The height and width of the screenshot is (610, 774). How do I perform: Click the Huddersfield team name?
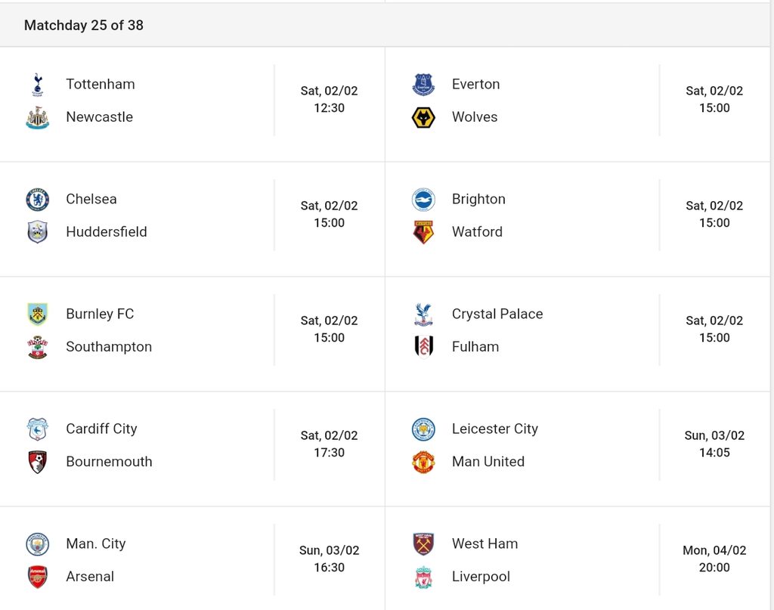click(x=107, y=232)
